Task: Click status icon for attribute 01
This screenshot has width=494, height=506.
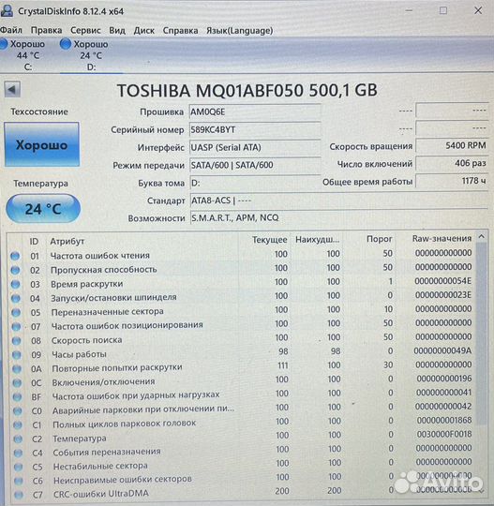Action: point(15,256)
